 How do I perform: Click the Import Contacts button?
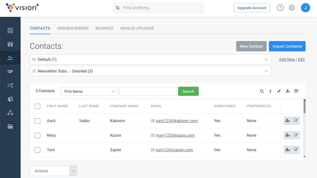pos(287,46)
